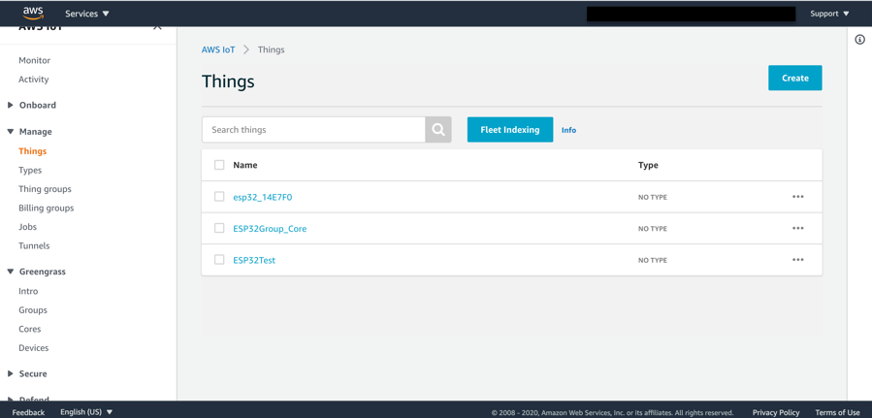Expand the Secure section
Image resolution: width=872 pixels, height=418 pixels.
(x=27, y=373)
